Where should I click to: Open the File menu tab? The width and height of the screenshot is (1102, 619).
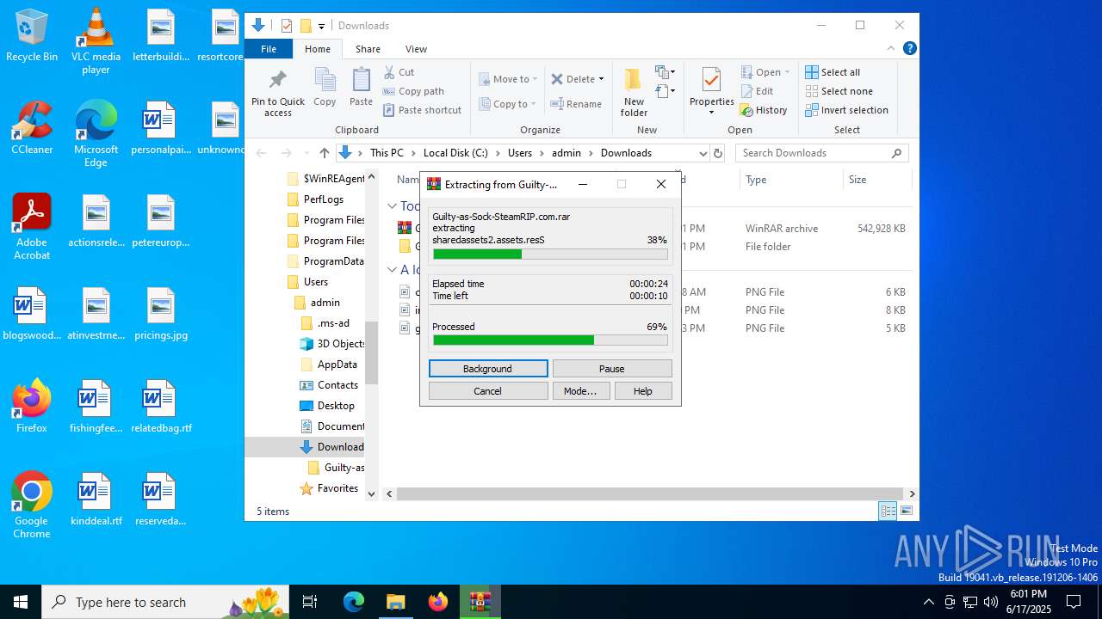(x=269, y=49)
